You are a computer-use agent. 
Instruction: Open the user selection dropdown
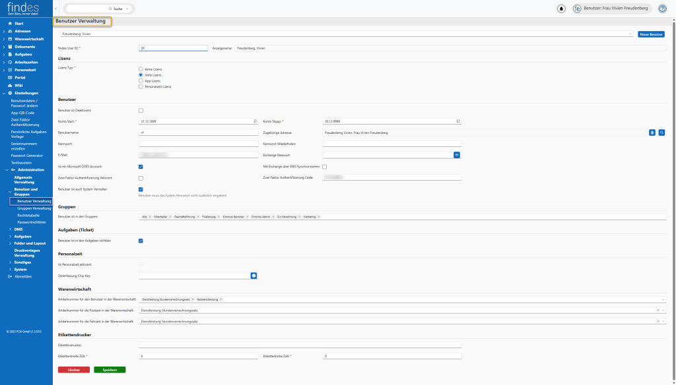point(630,34)
